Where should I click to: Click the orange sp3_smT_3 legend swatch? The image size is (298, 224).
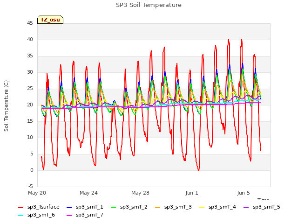[x=158, y=208]
